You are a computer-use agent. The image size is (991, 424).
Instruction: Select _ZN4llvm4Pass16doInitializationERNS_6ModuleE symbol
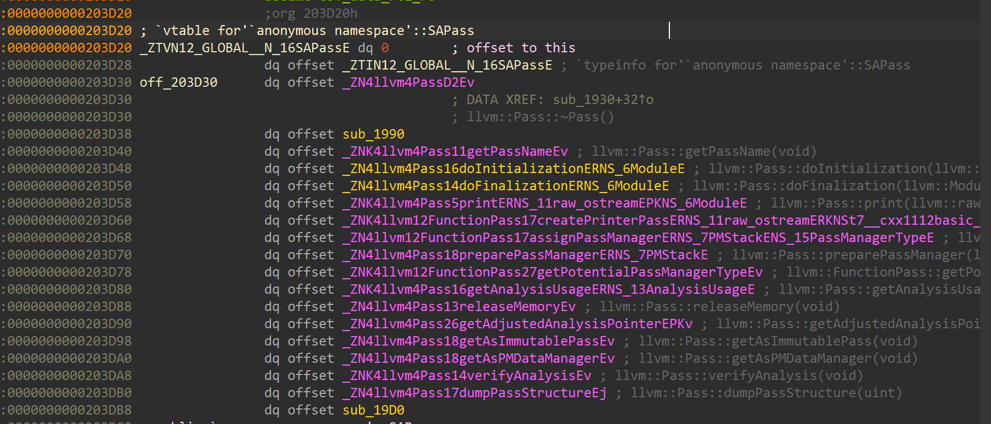514,169
